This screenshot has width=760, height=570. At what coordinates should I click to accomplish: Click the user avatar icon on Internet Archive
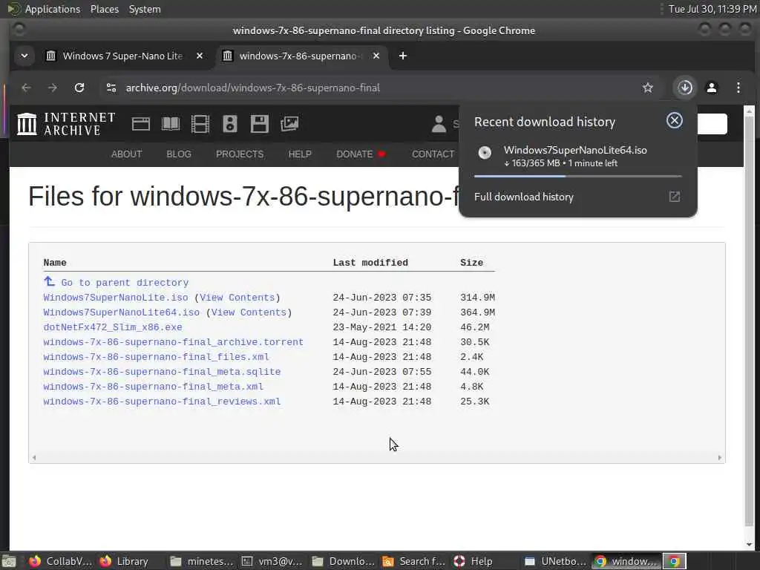click(x=439, y=124)
